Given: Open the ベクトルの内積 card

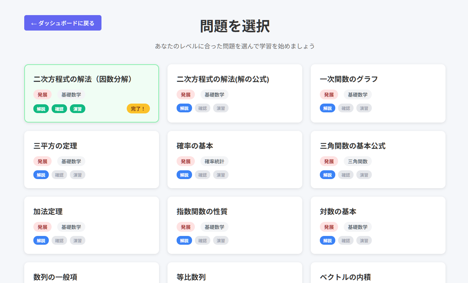Looking at the screenshot, I should click(x=378, y=273).
